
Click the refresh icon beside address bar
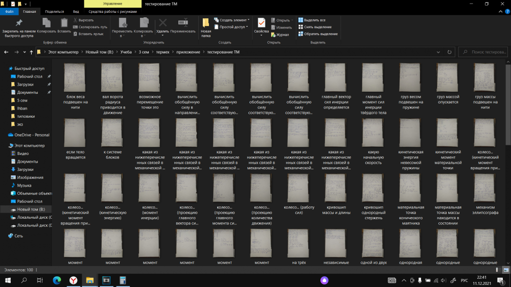click(x=449, y=52)
